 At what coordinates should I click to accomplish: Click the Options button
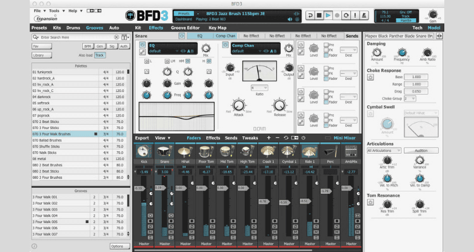click(x=119, y=246)
